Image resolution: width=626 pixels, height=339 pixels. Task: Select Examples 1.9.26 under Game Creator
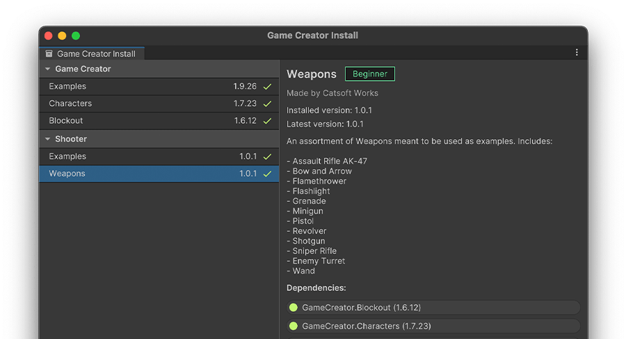[159, 86]
